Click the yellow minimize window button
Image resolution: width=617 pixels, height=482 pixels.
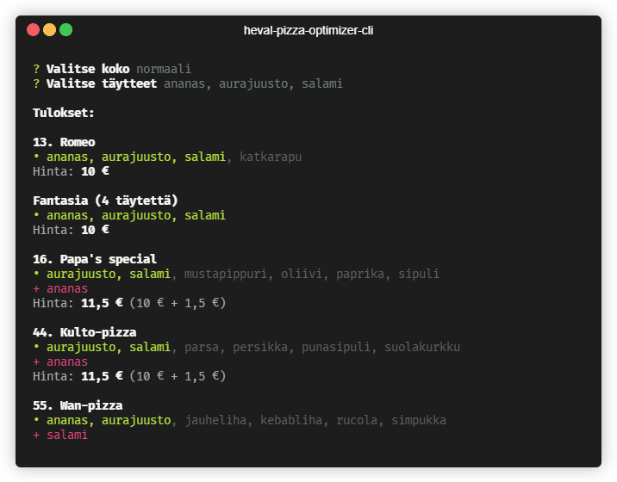50,30
